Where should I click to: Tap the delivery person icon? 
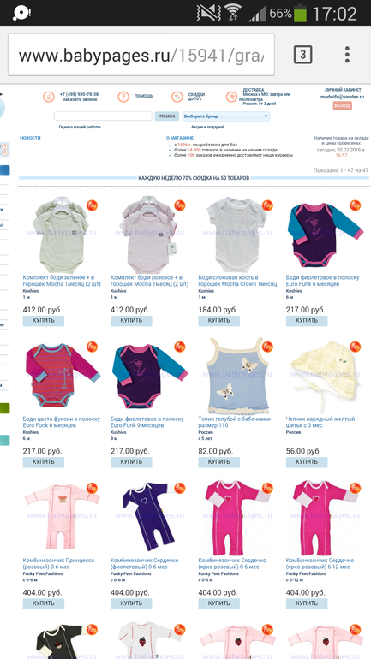(x=231, y=97)
